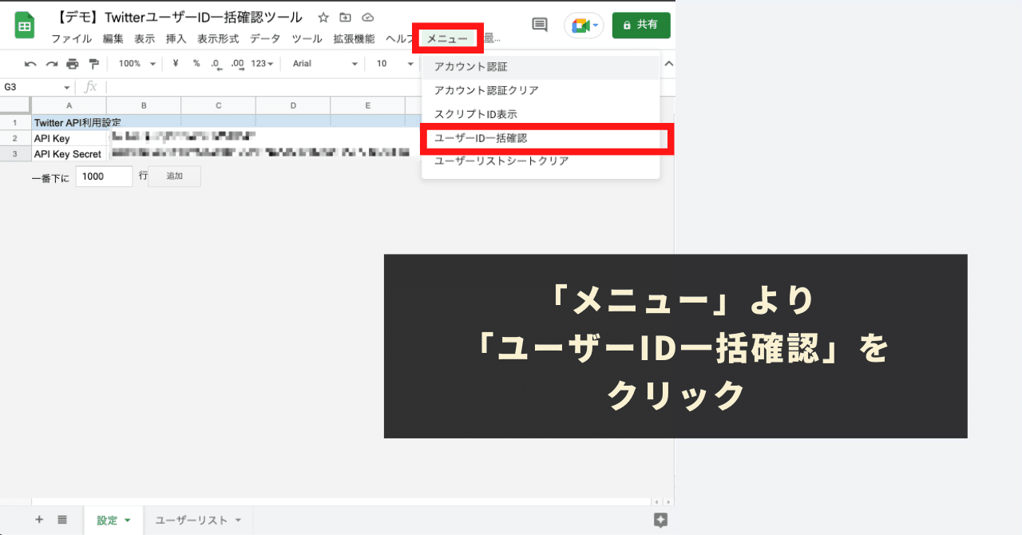Click the undo icon
The width and height of the screenshot is (1022, 535).
pos(30,63)
